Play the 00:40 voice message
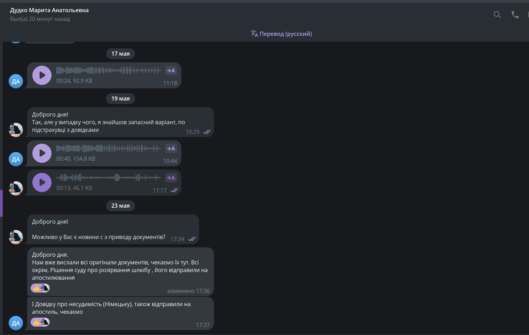 [x=42, y=153]
